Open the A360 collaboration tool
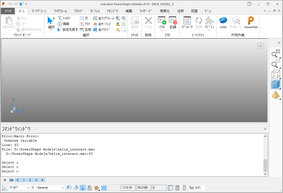Screen dimensions: 283x193 click(223, 22)
